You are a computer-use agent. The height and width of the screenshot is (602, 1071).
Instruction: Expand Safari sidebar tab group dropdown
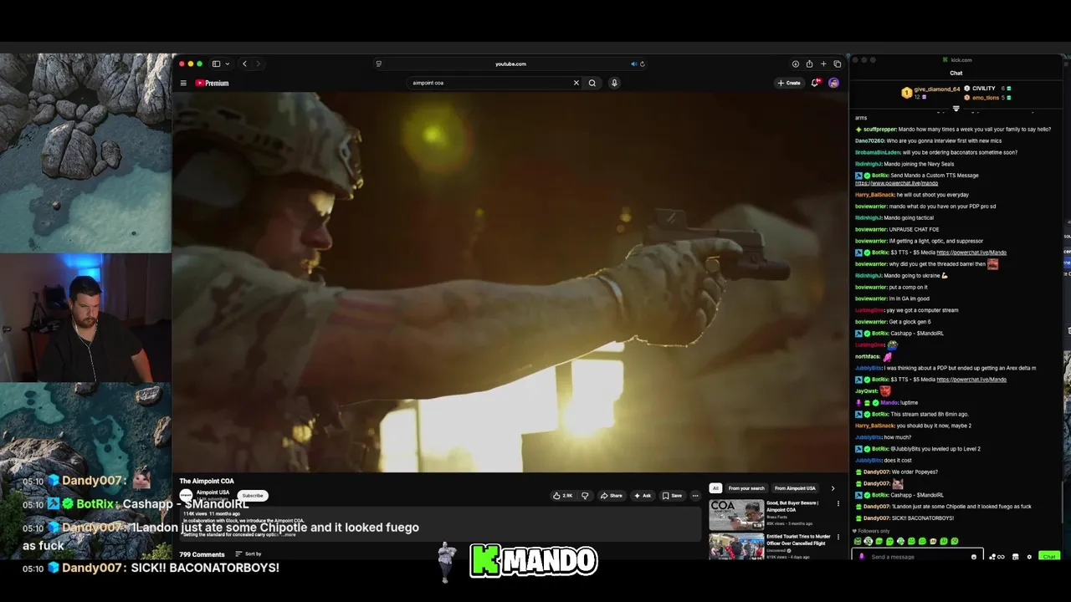(x=227, y=64)
